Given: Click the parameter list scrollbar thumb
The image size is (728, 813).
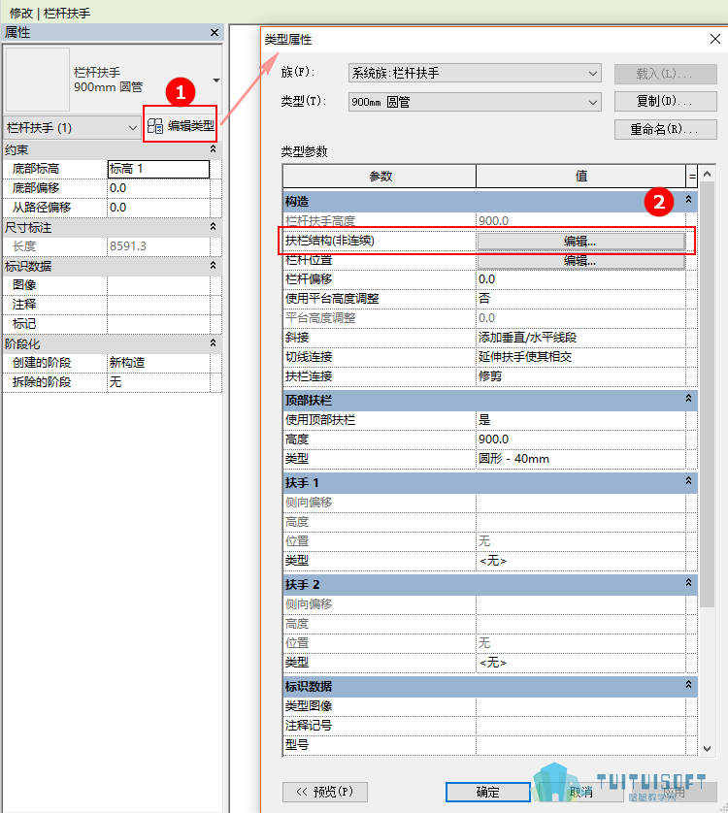Looking at the screenshot, I should tap(707, 394).
